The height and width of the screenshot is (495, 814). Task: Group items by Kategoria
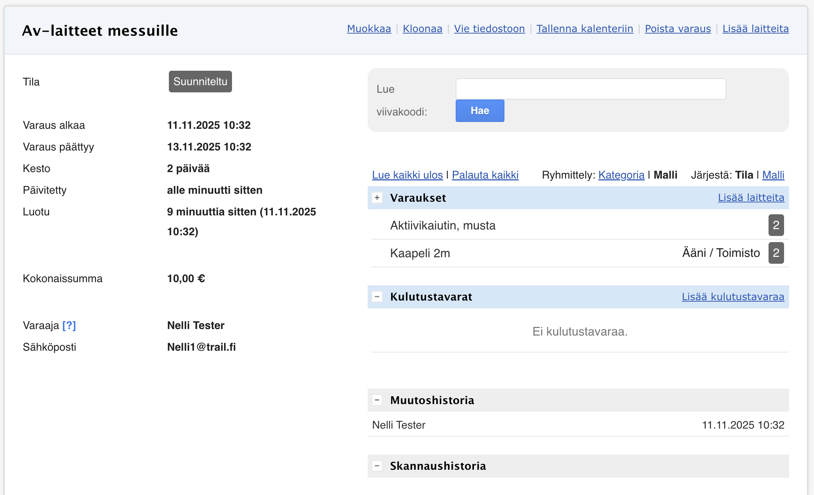pyautogui.click(x=621, y=175)
